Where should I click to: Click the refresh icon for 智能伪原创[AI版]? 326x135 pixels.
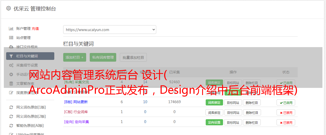tap(11, 126)
